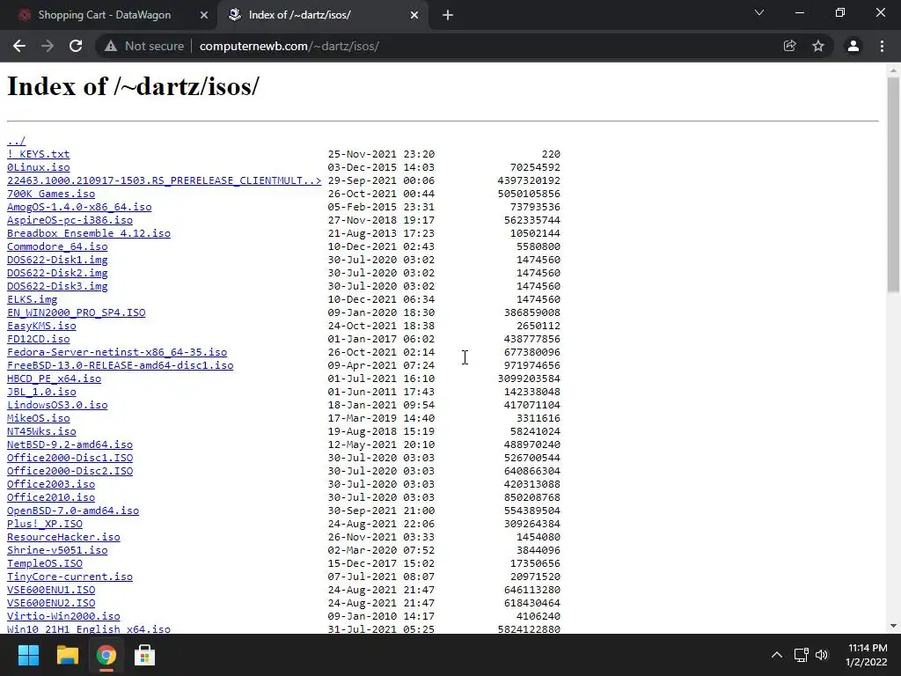Viewport: 901px width, 676px height.
Task: Download Office2000-Disc2.ISO
Action: point(70,472)
